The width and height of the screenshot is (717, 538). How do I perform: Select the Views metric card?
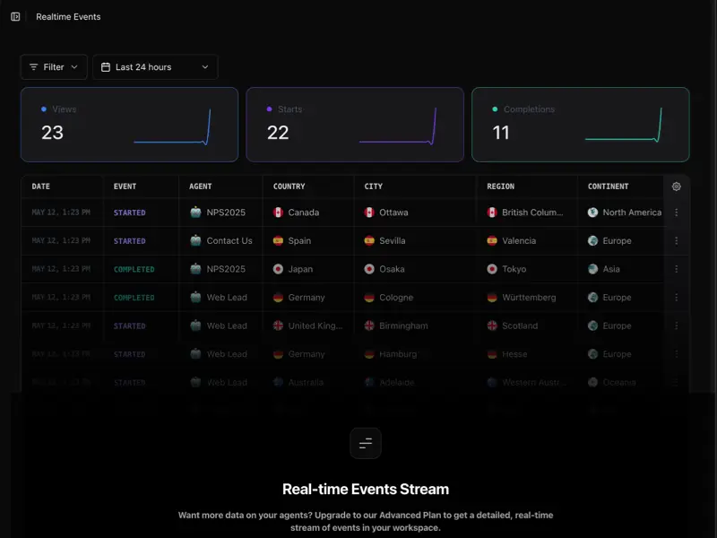(129, 125)
